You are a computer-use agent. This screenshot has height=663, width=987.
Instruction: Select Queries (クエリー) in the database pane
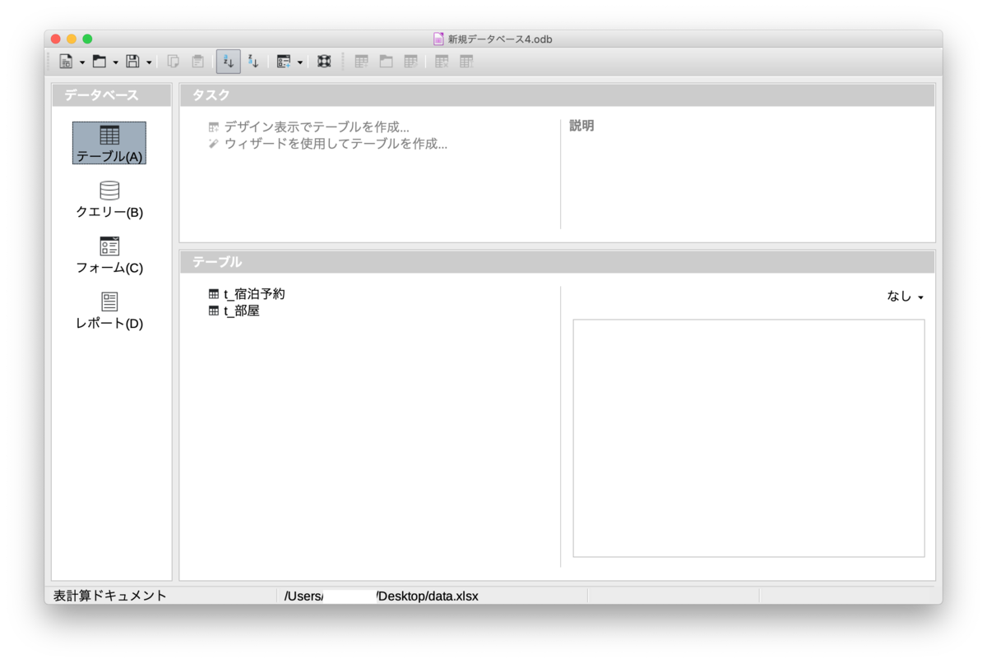coord(109,200)
